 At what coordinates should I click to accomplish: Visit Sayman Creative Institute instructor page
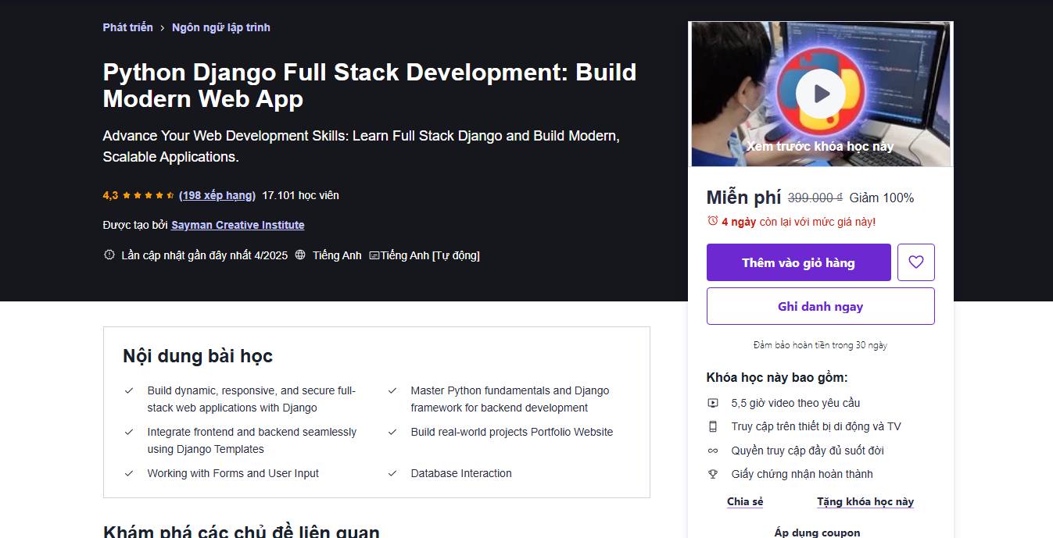coord(238,225)
